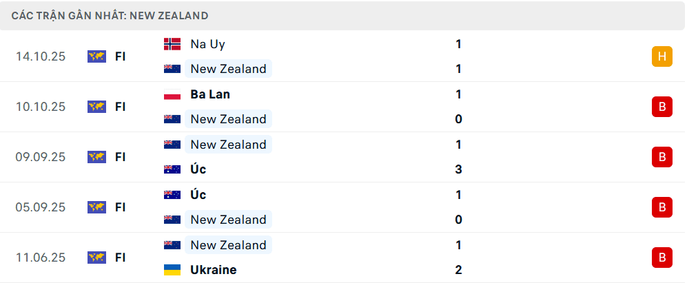
Task: Click the world map icon for 11.06.25 match
Action: click(x=96, y=258)
